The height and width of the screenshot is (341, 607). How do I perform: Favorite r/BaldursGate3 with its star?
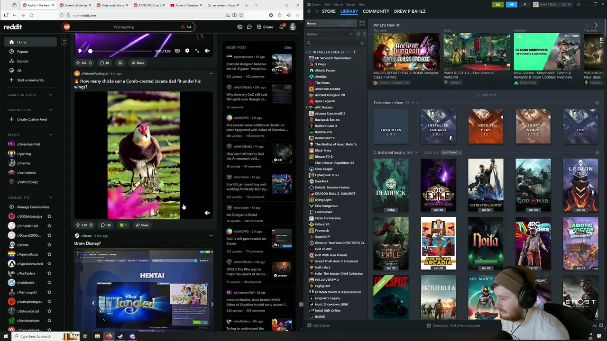(x=49, y=311)
